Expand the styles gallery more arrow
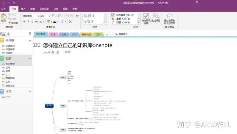Viewport: 237px width, 134px height. point(106,22)
